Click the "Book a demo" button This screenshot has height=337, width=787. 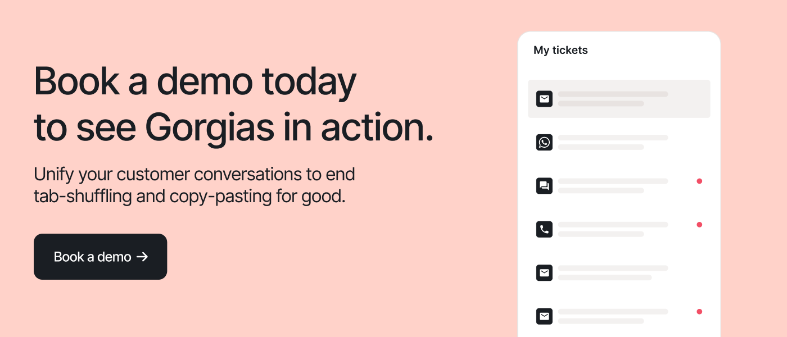click(100, 257)
